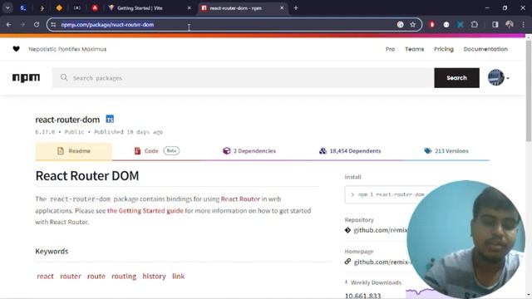This screenshot has width=532, height=299.
Task: Open a new browser tab
Action: [x=296, y=7]
